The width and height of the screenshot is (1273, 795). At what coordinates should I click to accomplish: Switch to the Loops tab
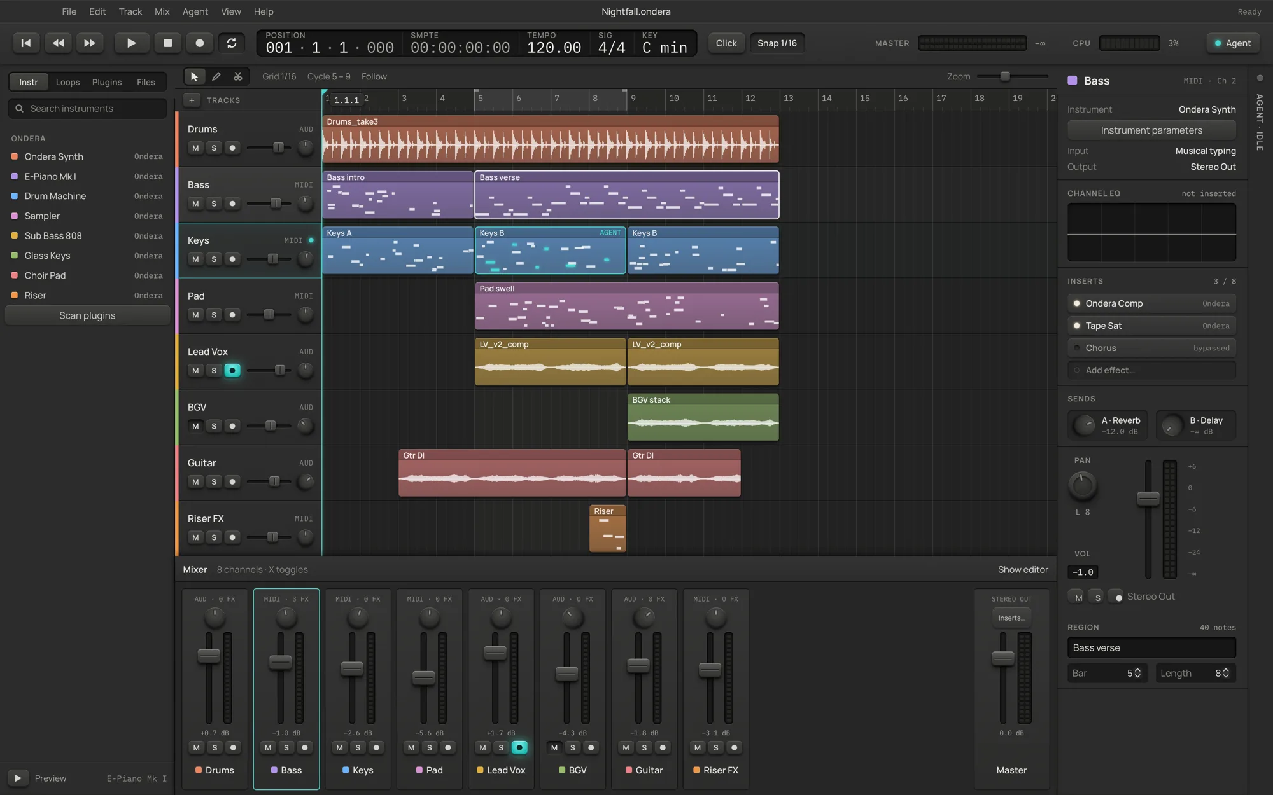[67, 82]
